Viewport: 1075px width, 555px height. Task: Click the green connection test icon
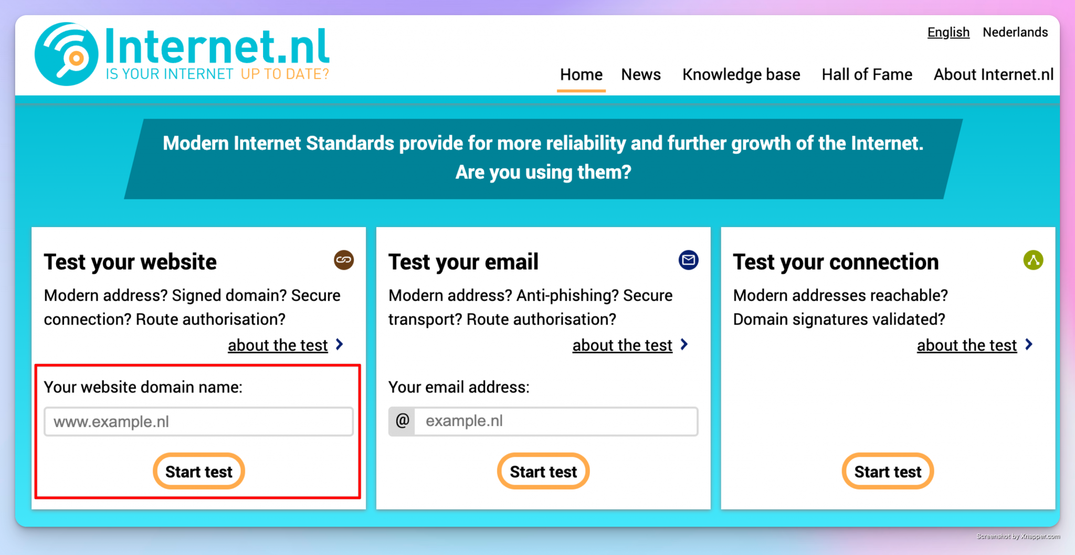click(1033, 260)
